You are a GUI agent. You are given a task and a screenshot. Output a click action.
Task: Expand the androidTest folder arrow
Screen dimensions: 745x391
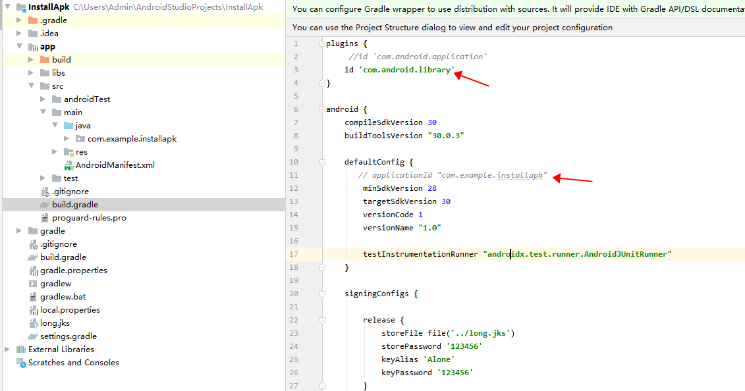(x=43, y=99)
